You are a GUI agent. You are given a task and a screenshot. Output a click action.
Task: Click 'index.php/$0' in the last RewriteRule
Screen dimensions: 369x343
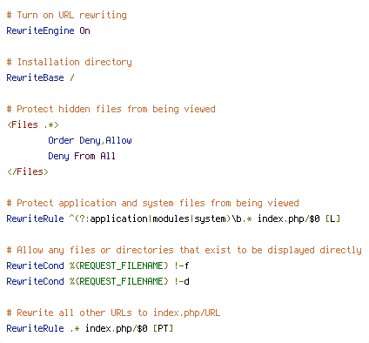pos(117,328)
